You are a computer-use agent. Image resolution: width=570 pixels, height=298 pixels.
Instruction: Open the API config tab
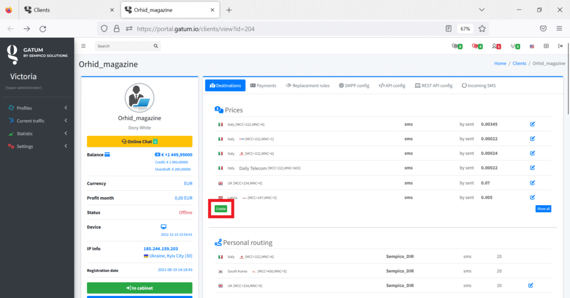pos(392,86)
